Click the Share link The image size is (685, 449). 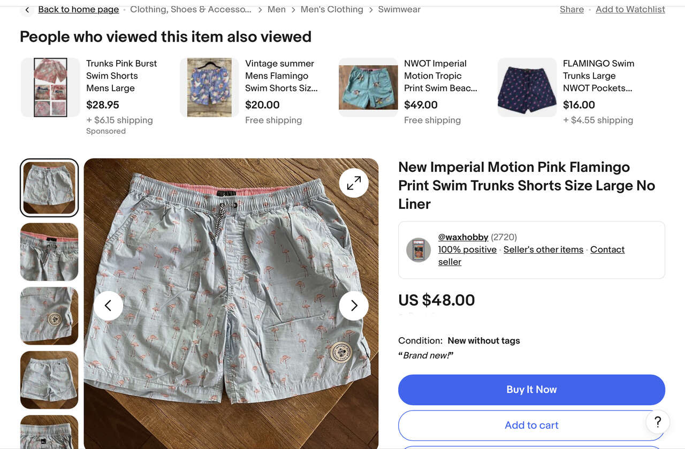pos(572,10)
